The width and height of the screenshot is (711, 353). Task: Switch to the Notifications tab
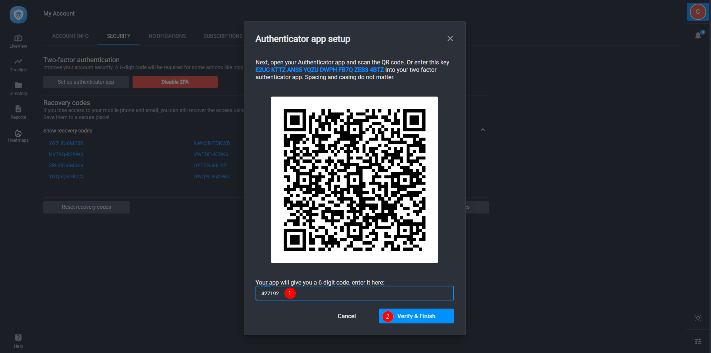pos(167,36)
